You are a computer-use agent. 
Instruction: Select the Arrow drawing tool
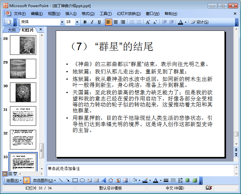click(x=68, y=180)
